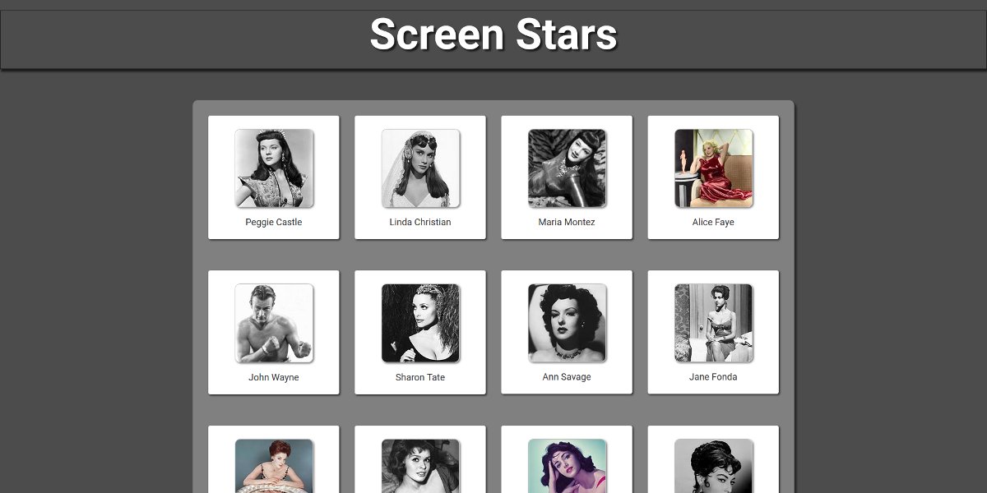The image size is (987, 493).
Task: Select the name label Sharon Tate
Action: click(x=420, y=378)
